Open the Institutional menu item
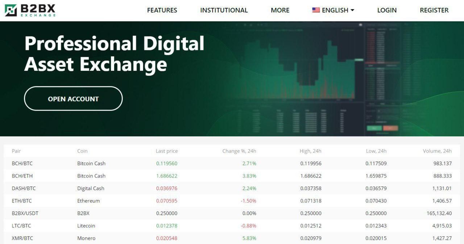 [x=224, y=10]
